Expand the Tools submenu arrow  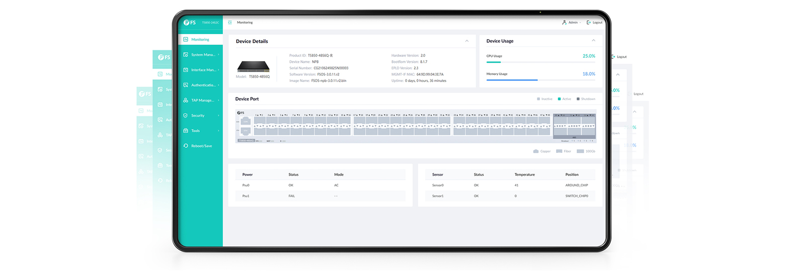[218, 131]
